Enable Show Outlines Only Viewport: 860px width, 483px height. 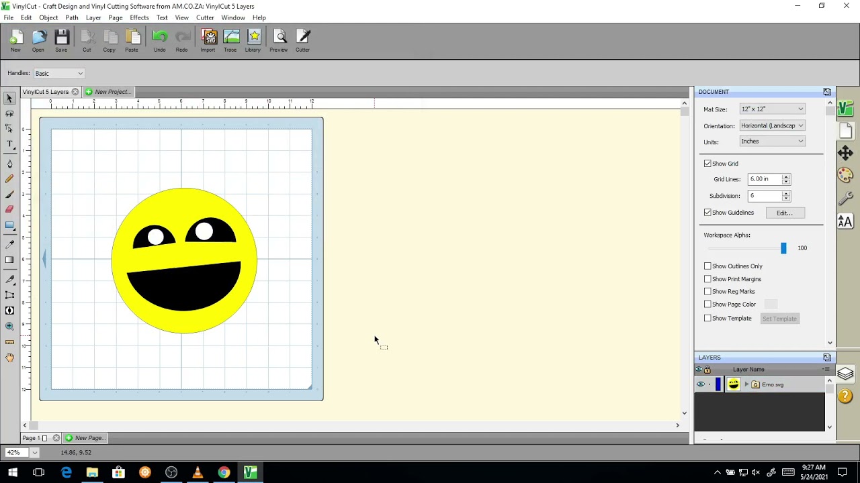click(707, 266)
